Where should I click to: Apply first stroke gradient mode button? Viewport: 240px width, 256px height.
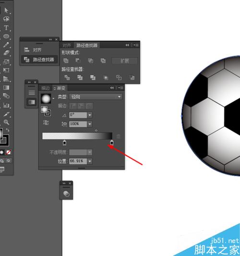coord(73,106)
